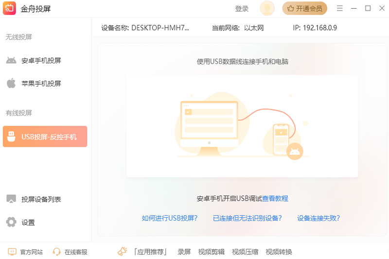
Task: Select 安卓手机投屏 in the sidebar
Action: point(41,61)
